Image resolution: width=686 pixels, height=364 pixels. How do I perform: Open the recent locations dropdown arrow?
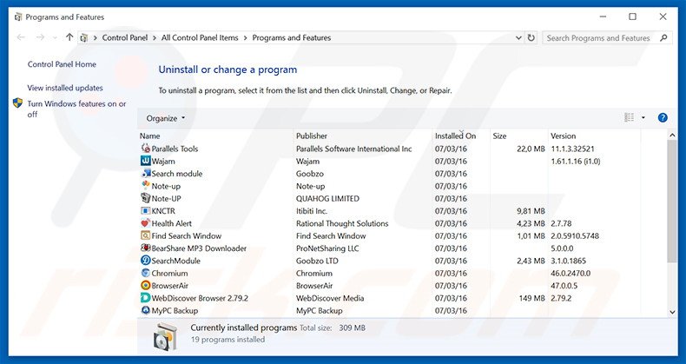(55, 38)
